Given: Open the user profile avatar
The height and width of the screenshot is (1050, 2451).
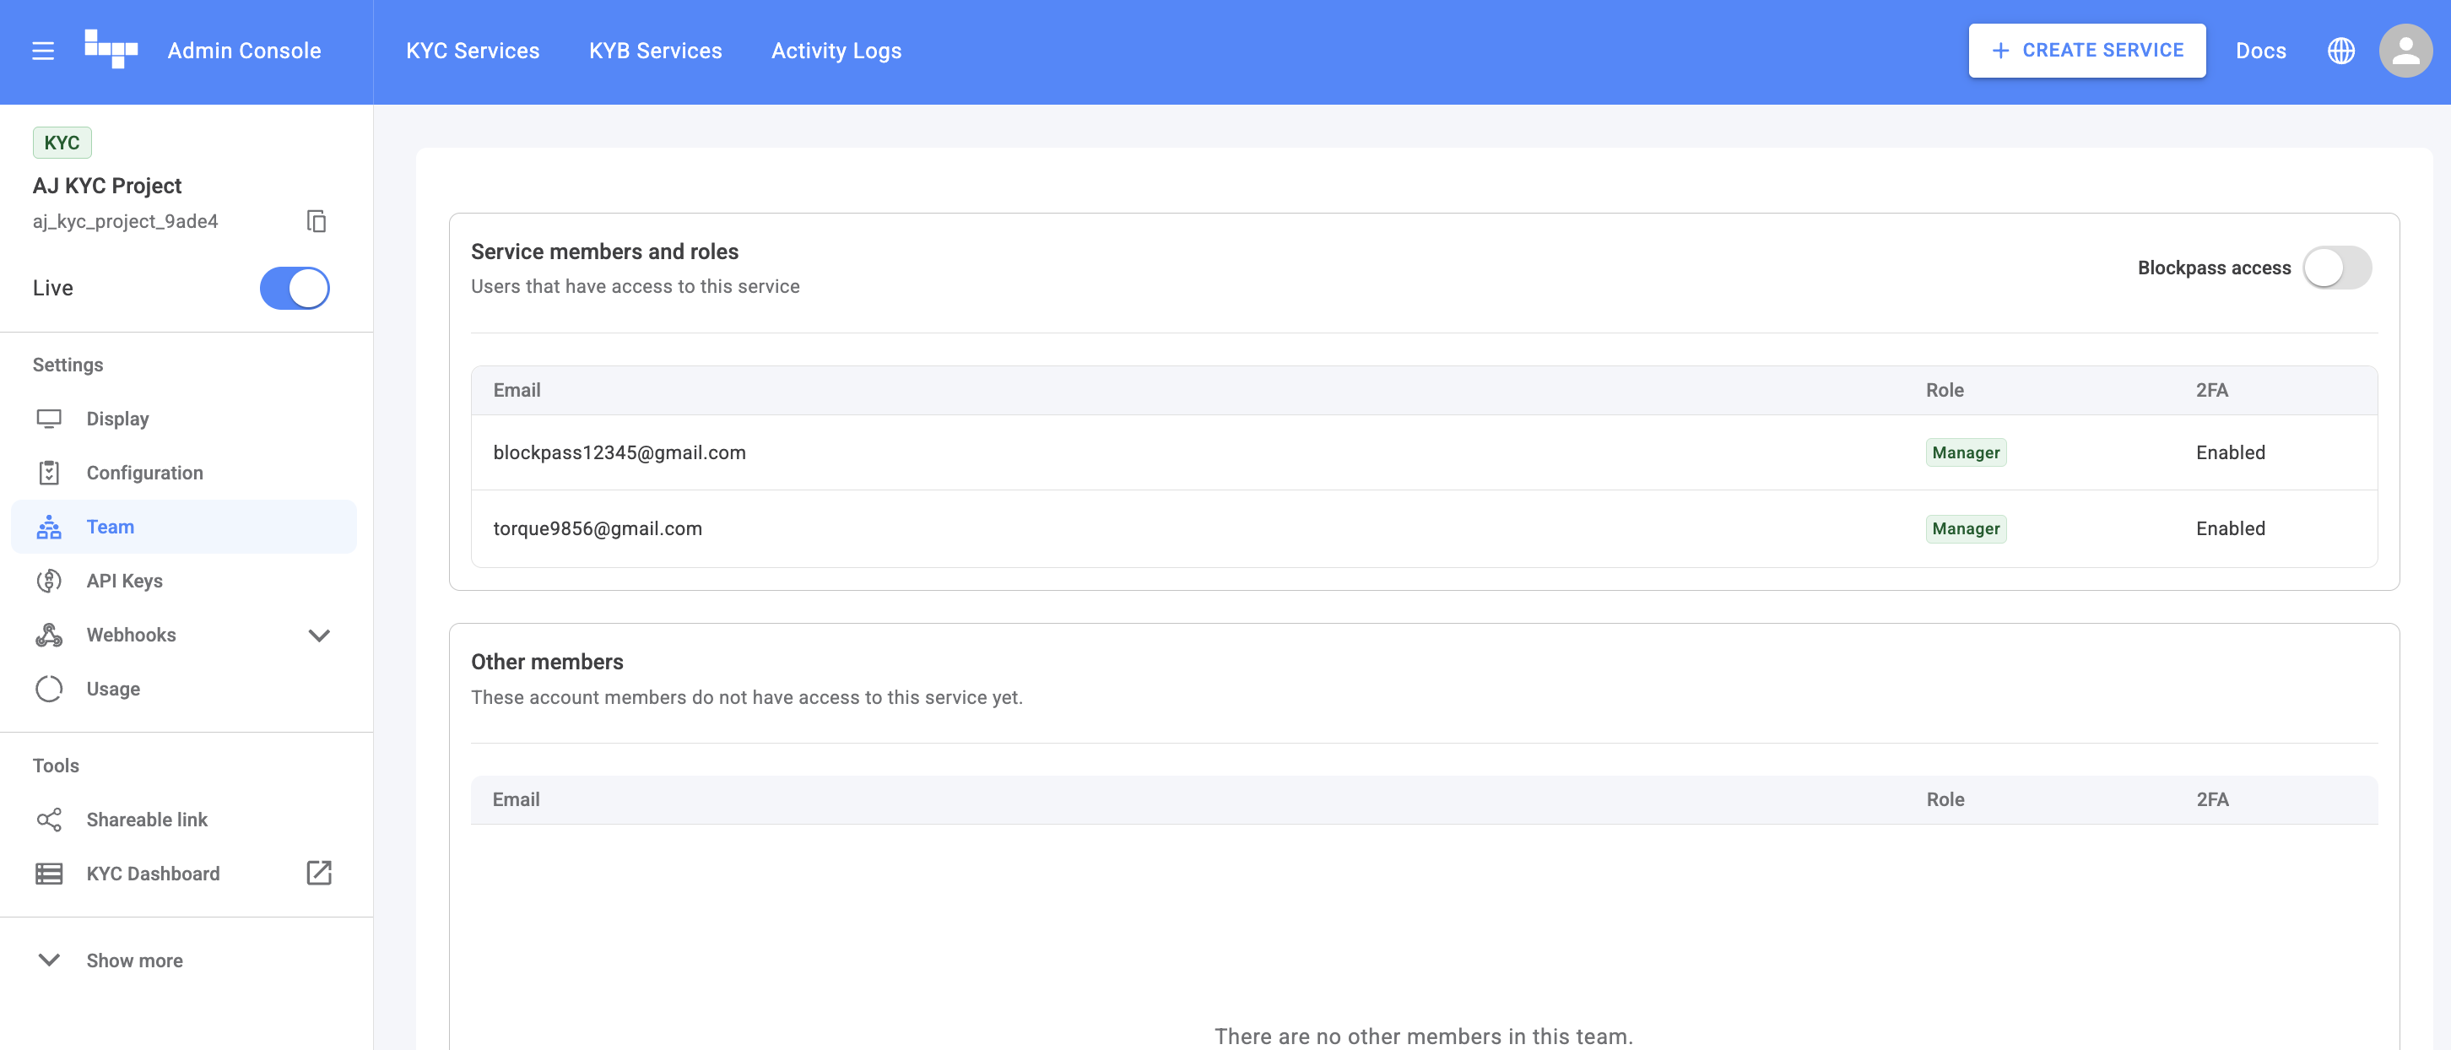Looking at the screenshot, I should coord(2405,51).
